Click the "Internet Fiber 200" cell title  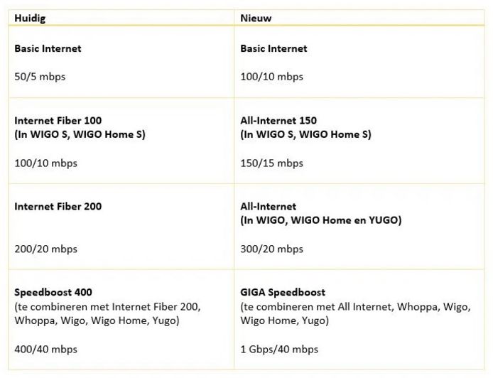coord(58,206)
